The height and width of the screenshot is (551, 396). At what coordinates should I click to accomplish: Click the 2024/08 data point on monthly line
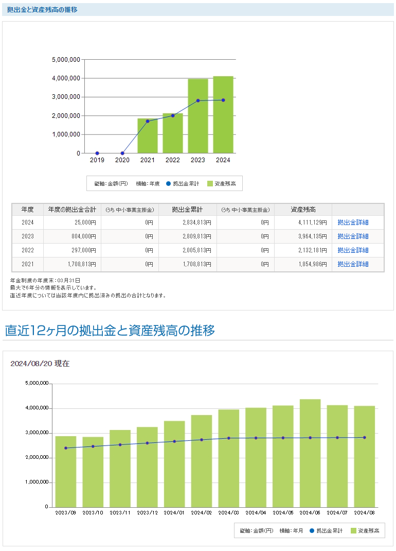[x=364, y=437]
